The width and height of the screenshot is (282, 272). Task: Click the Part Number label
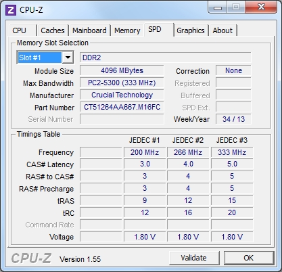pyautogui.click(x=54, y=108)
